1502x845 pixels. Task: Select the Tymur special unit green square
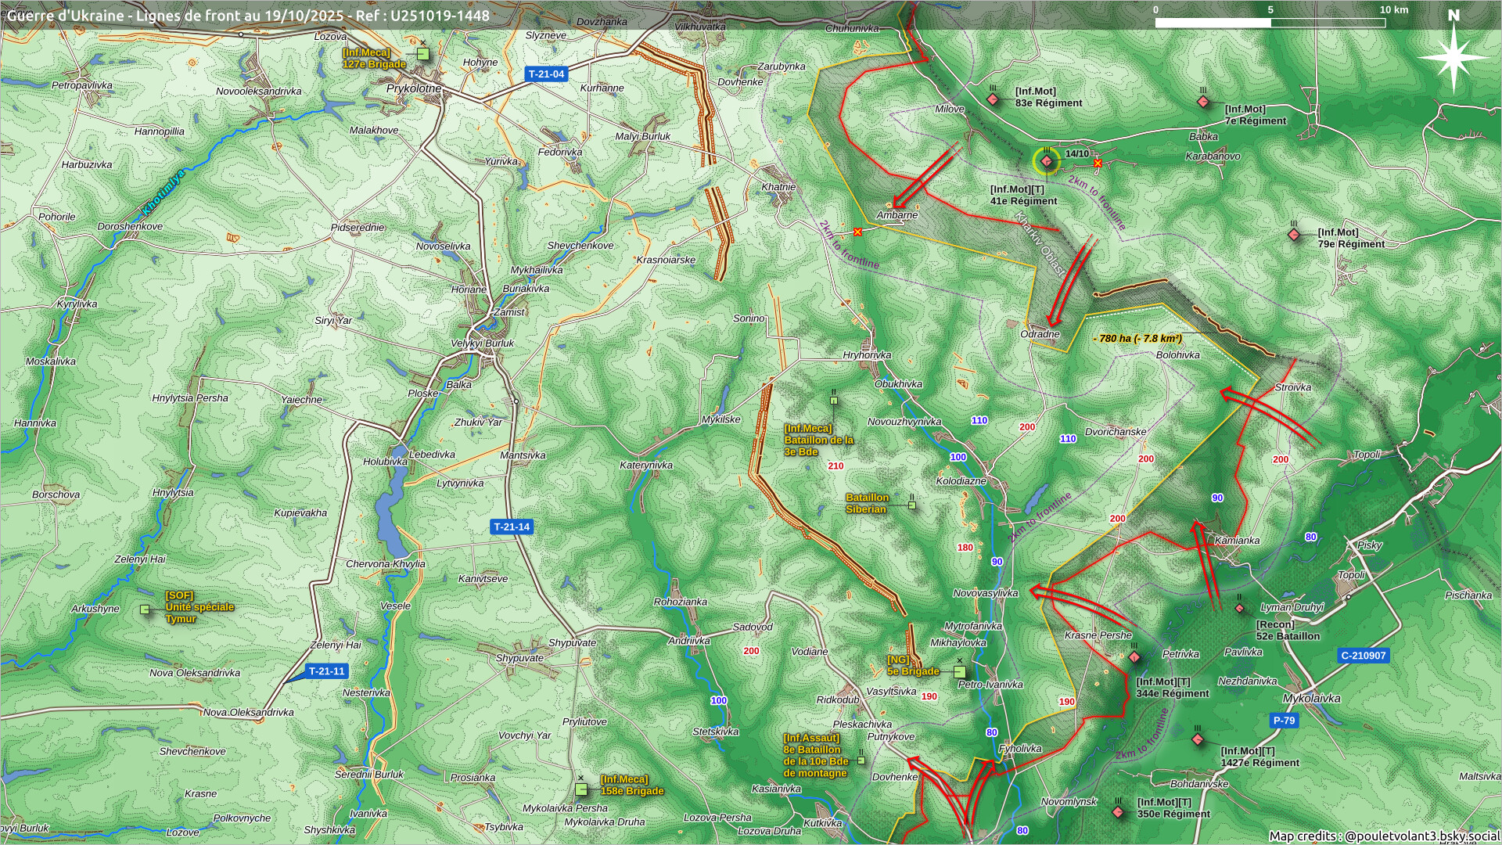pyautogui.click(x=145, y=609)
